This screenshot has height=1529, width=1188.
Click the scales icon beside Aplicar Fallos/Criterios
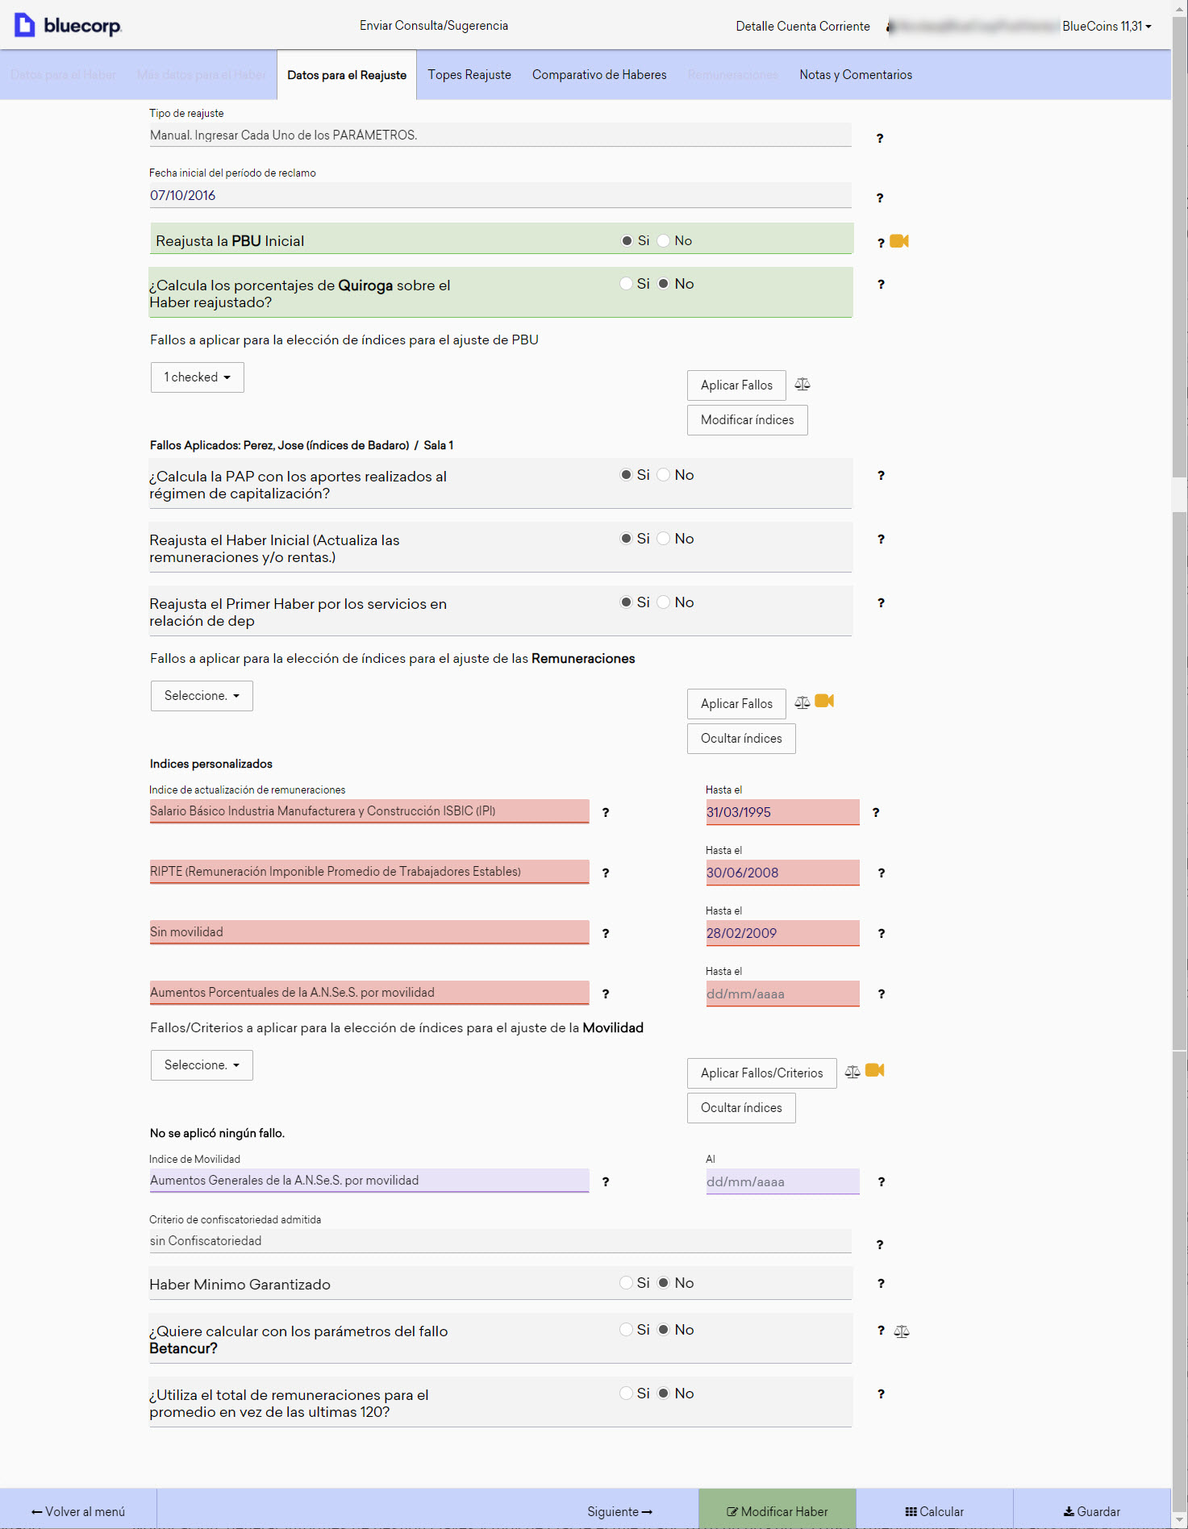pos(852,1073)
